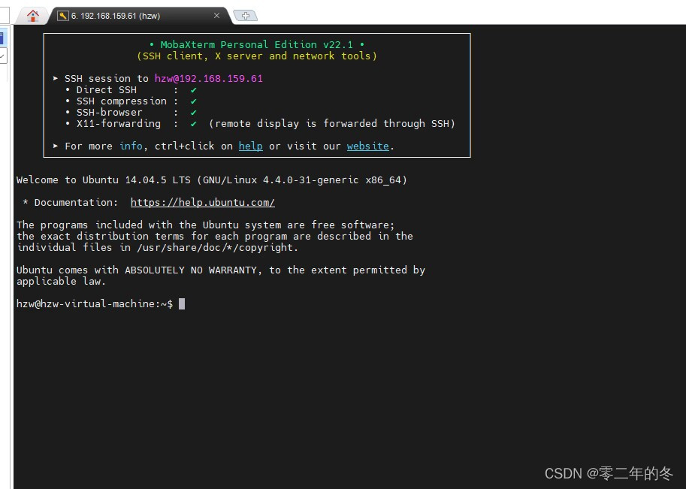Visit the website link in banner
686x489 pixels.
pos(368,146)
